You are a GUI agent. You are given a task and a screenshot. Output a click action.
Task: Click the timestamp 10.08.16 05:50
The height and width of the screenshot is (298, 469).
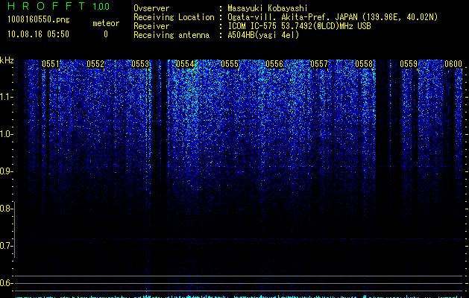(x=38, y=34)
